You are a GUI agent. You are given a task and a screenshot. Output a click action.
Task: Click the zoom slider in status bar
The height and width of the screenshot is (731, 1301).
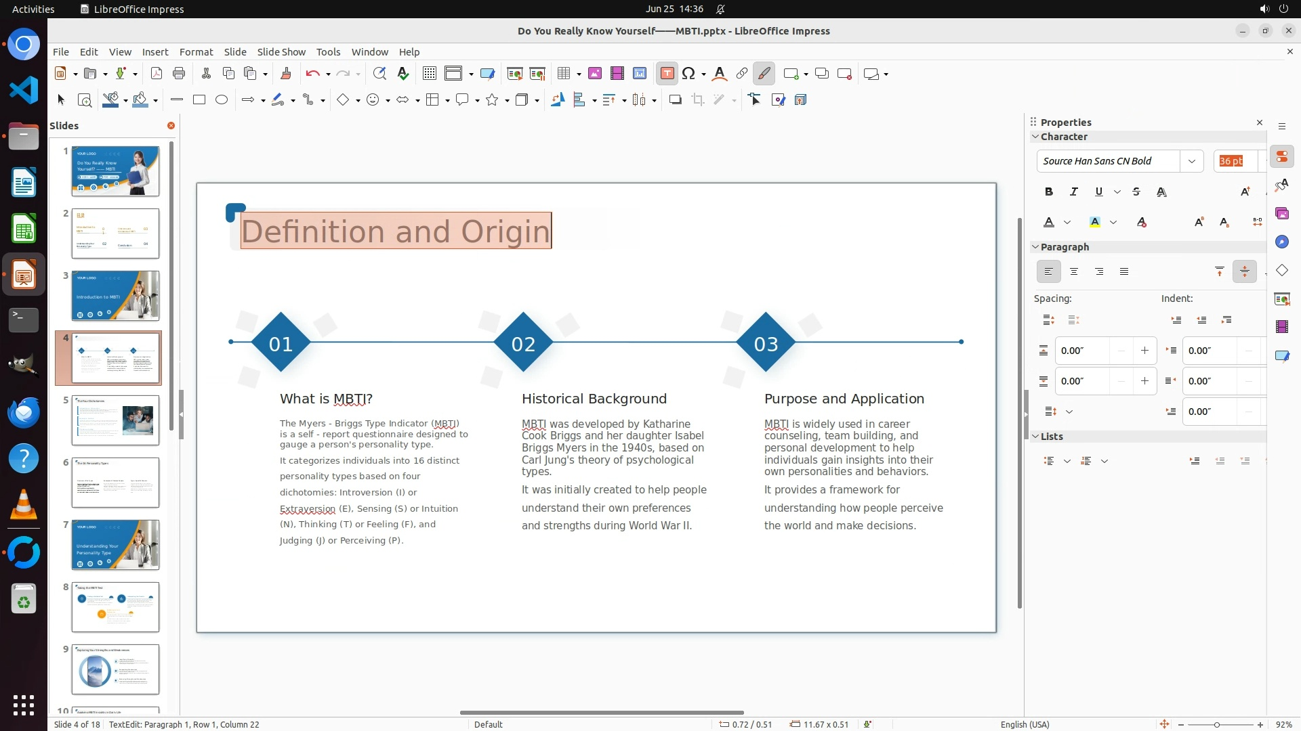pos(1217,725)
